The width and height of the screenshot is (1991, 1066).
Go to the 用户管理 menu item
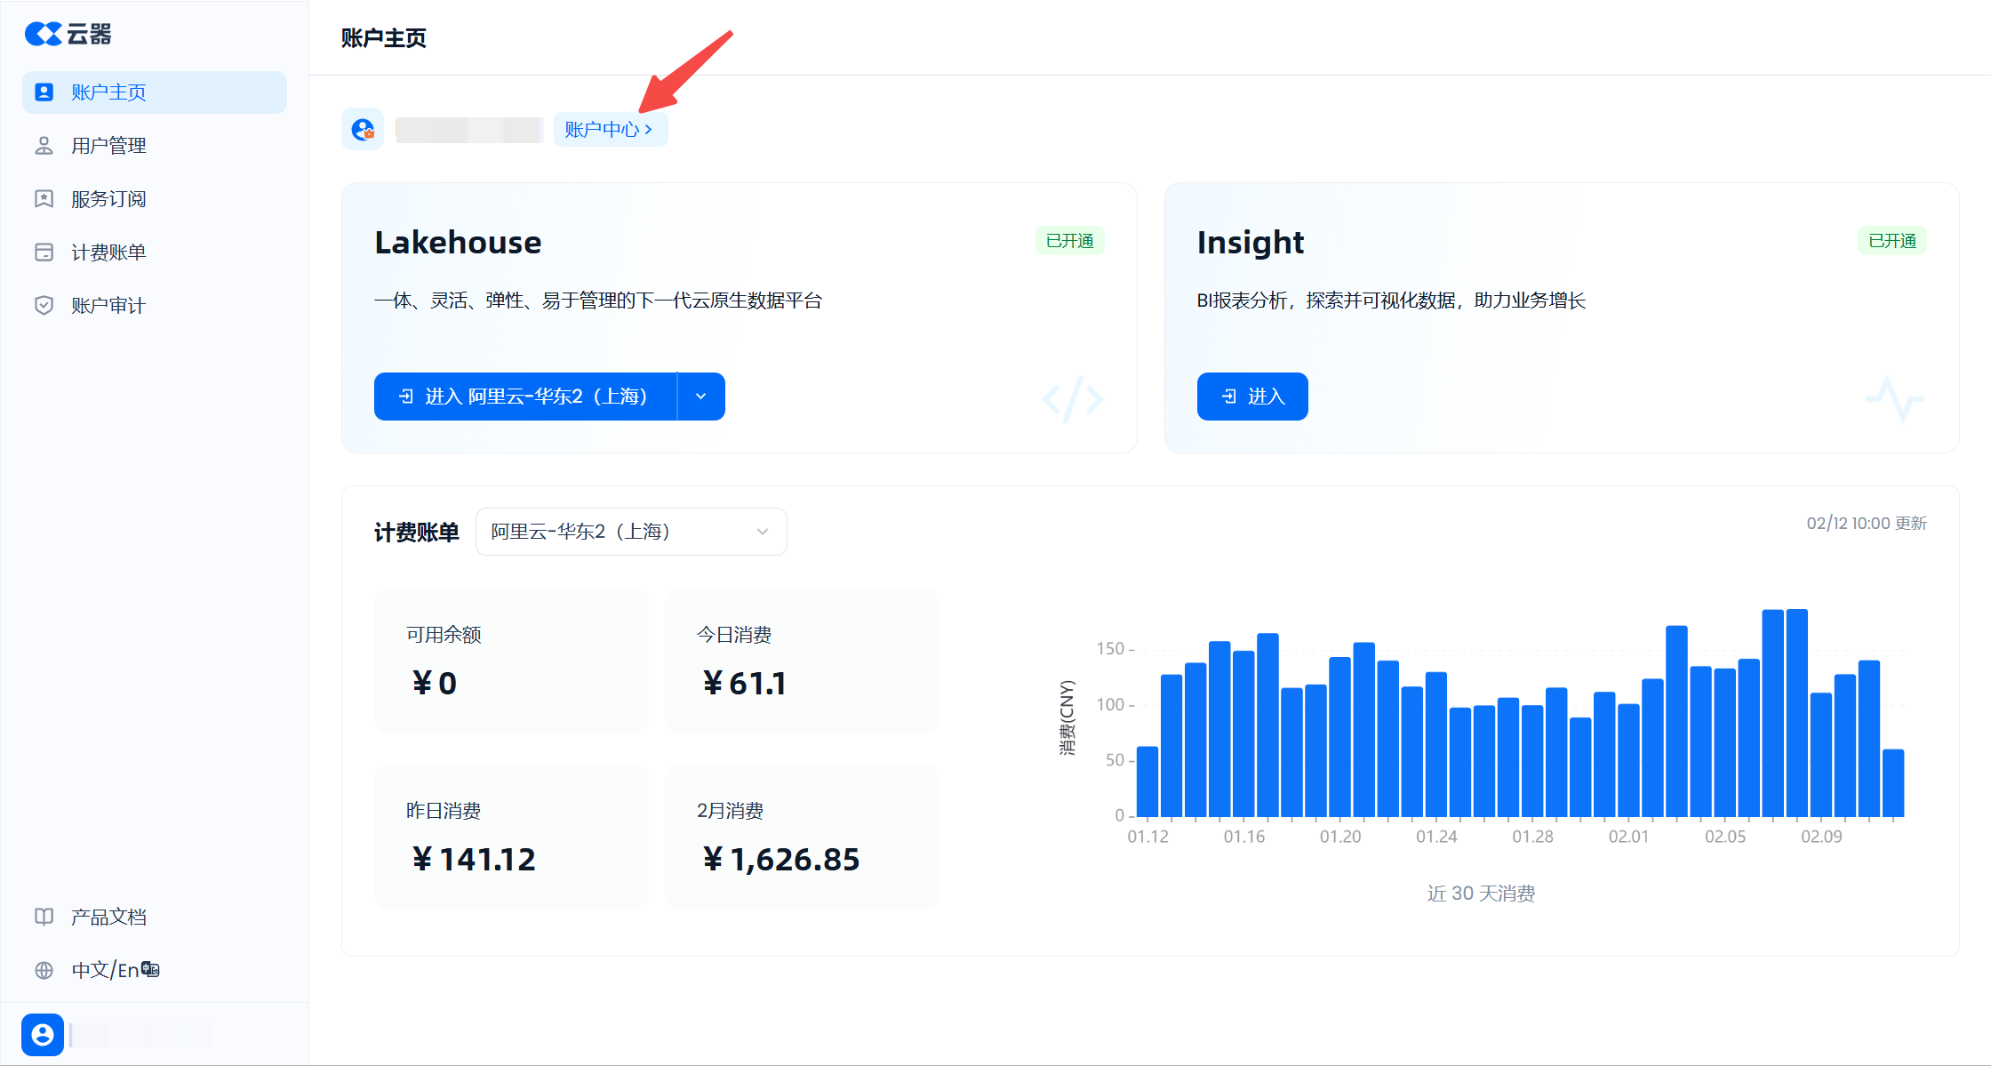[x=108, y=146]
